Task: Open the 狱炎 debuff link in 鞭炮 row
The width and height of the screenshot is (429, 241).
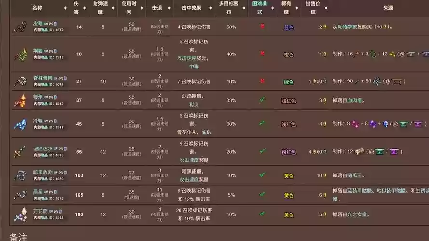Action: [x=194, y=105]
